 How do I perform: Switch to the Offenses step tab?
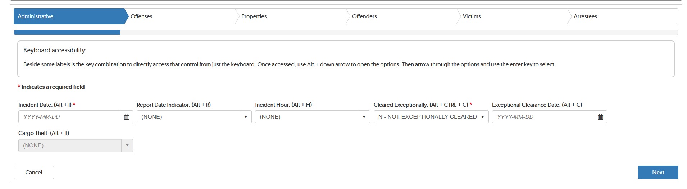pyautogui.click(x=141, y=16)
